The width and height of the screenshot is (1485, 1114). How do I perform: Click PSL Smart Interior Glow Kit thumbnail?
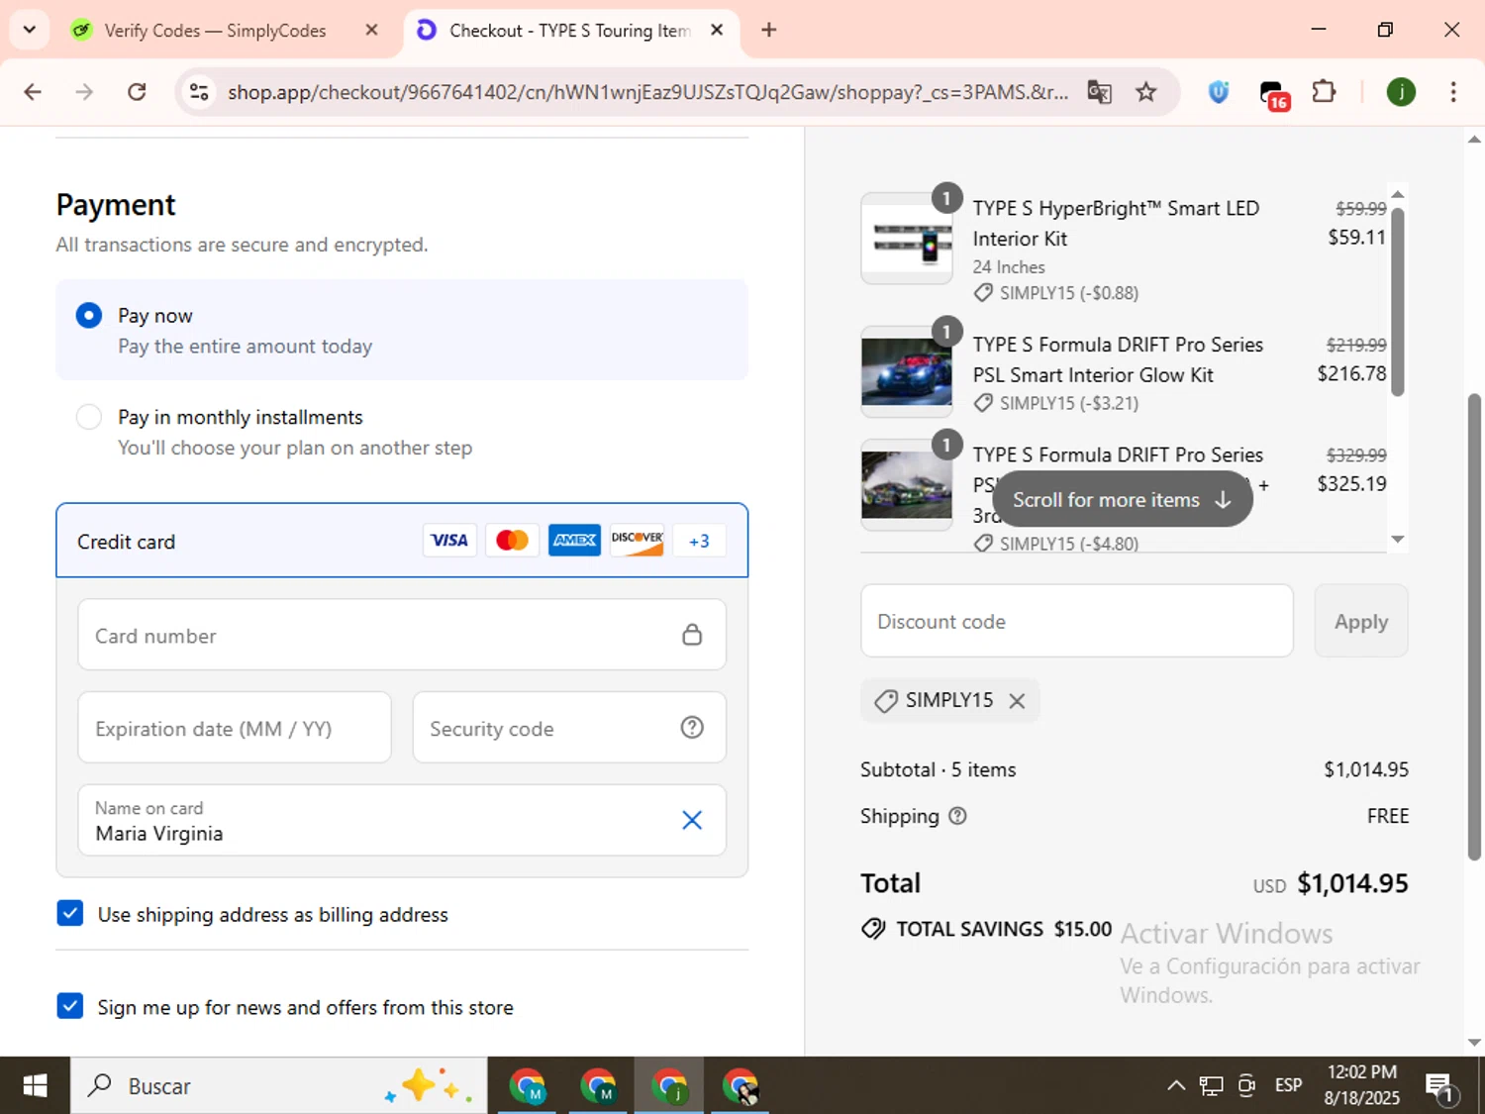[907, 371]
